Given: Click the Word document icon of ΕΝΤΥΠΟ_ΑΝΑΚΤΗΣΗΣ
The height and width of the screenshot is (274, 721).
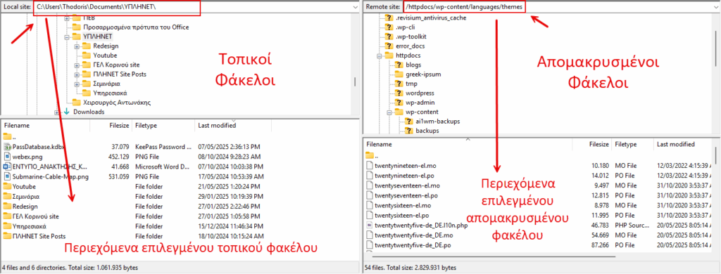Looking at the screenshot, I should pyautogui.click(x=7, y=167).
